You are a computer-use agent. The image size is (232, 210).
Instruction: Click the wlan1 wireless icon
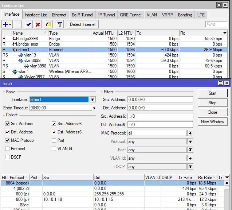[15, 71]
